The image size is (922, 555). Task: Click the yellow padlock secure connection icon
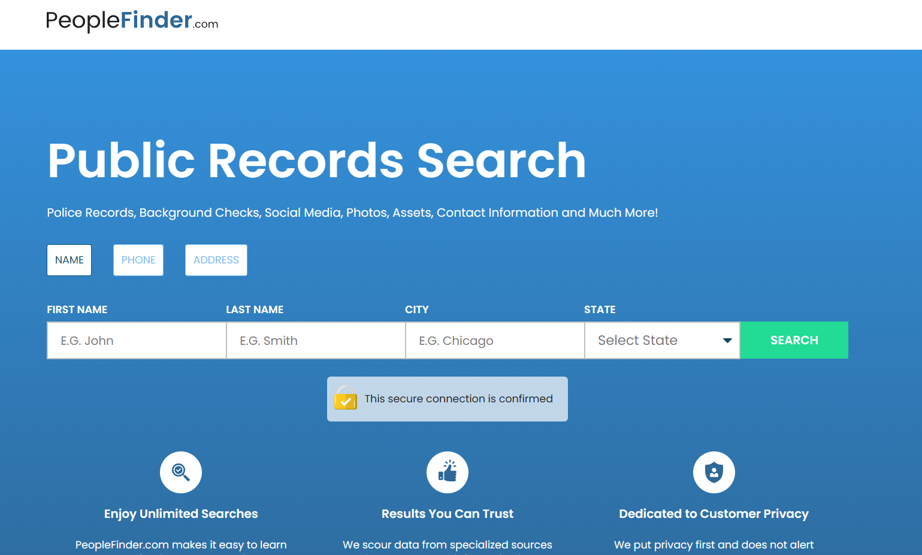click(346, 399)
